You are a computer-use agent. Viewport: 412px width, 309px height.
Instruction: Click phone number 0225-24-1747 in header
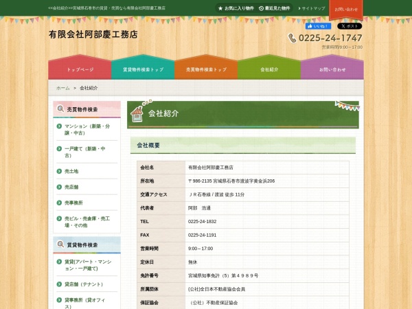point(330,38)
